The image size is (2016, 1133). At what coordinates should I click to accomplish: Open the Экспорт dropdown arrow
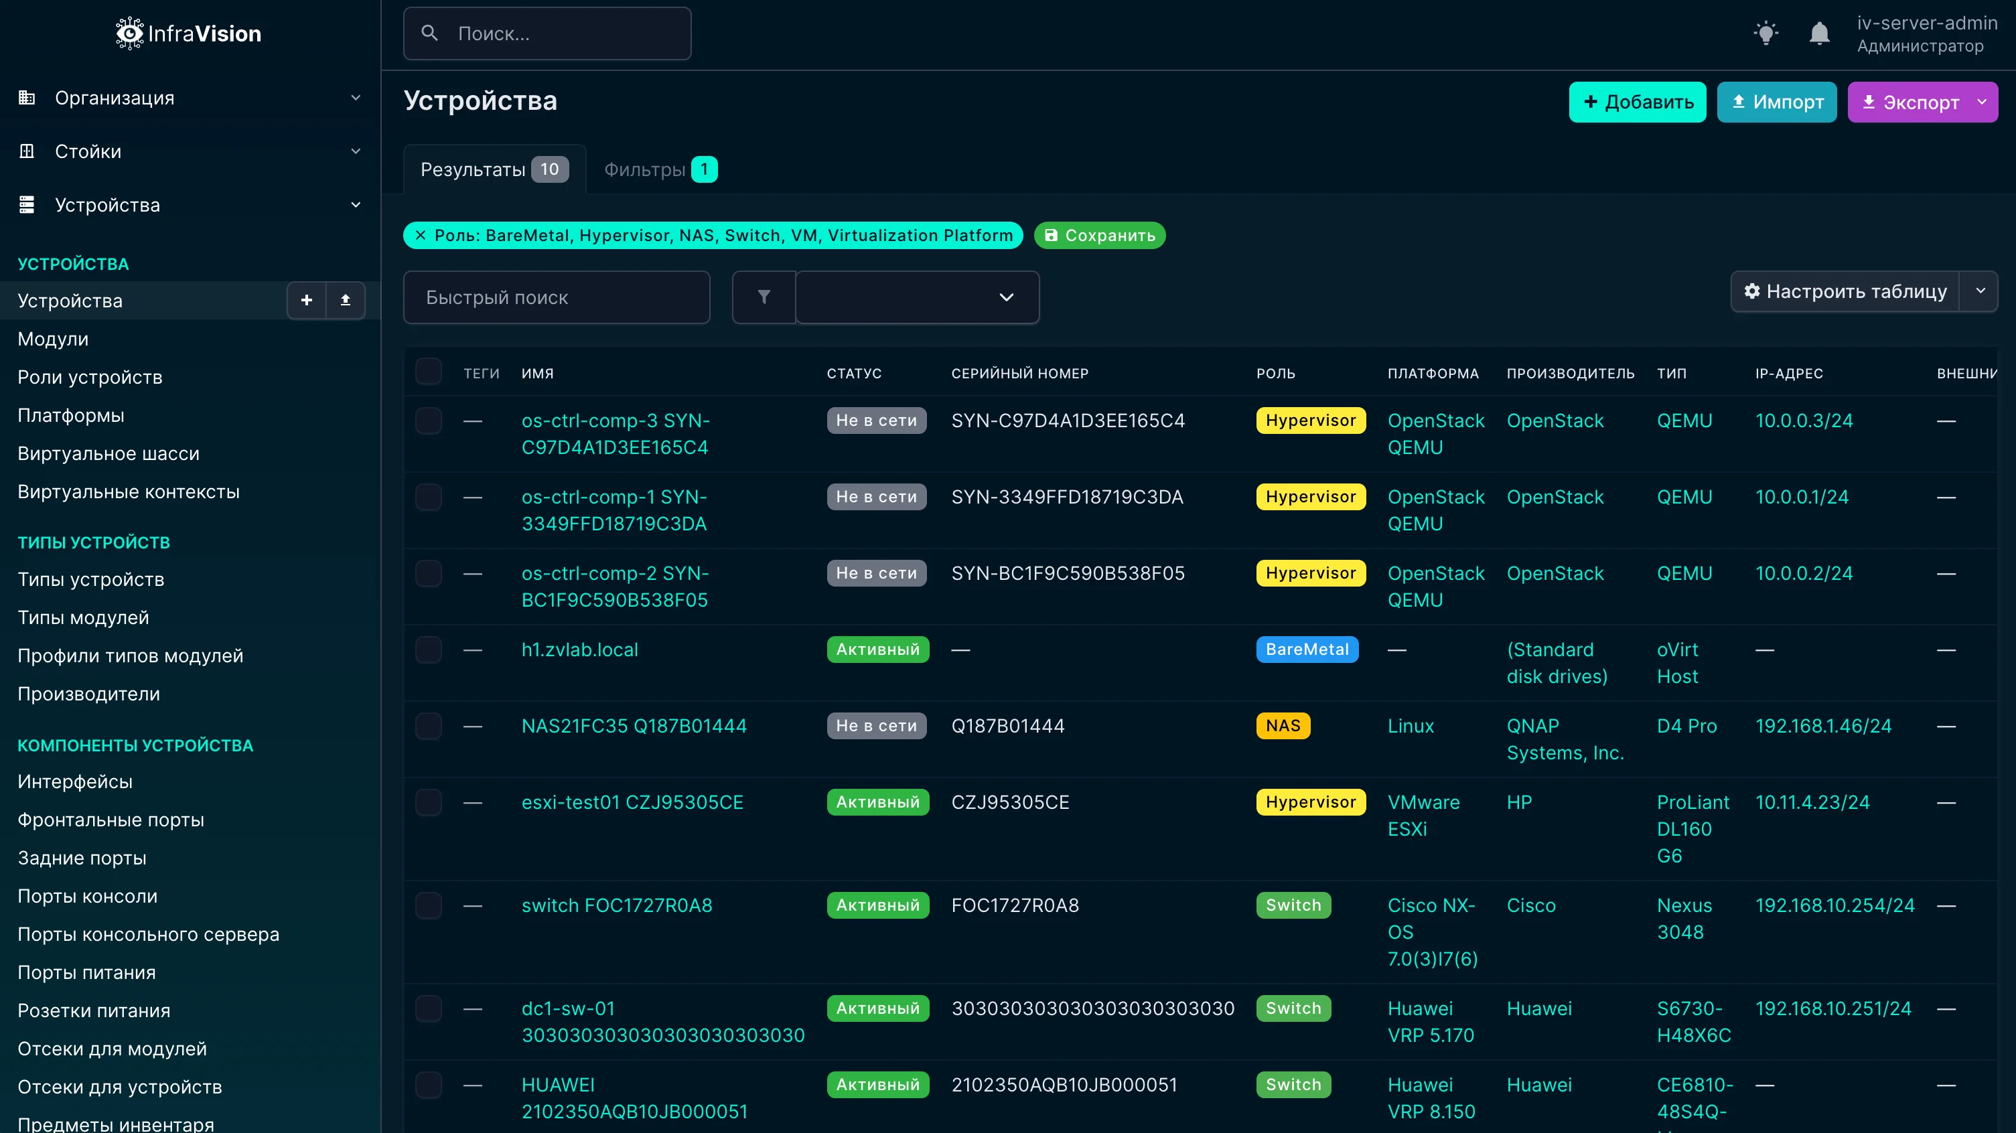1983,102
